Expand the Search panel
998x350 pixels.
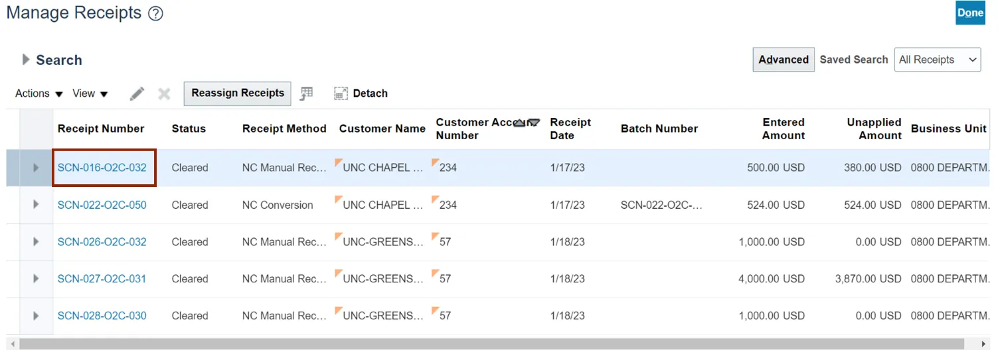click(x=26, y=60)
